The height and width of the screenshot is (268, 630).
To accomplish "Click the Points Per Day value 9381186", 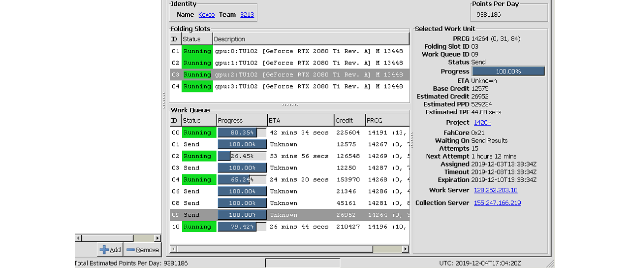I will pos(489,15).
